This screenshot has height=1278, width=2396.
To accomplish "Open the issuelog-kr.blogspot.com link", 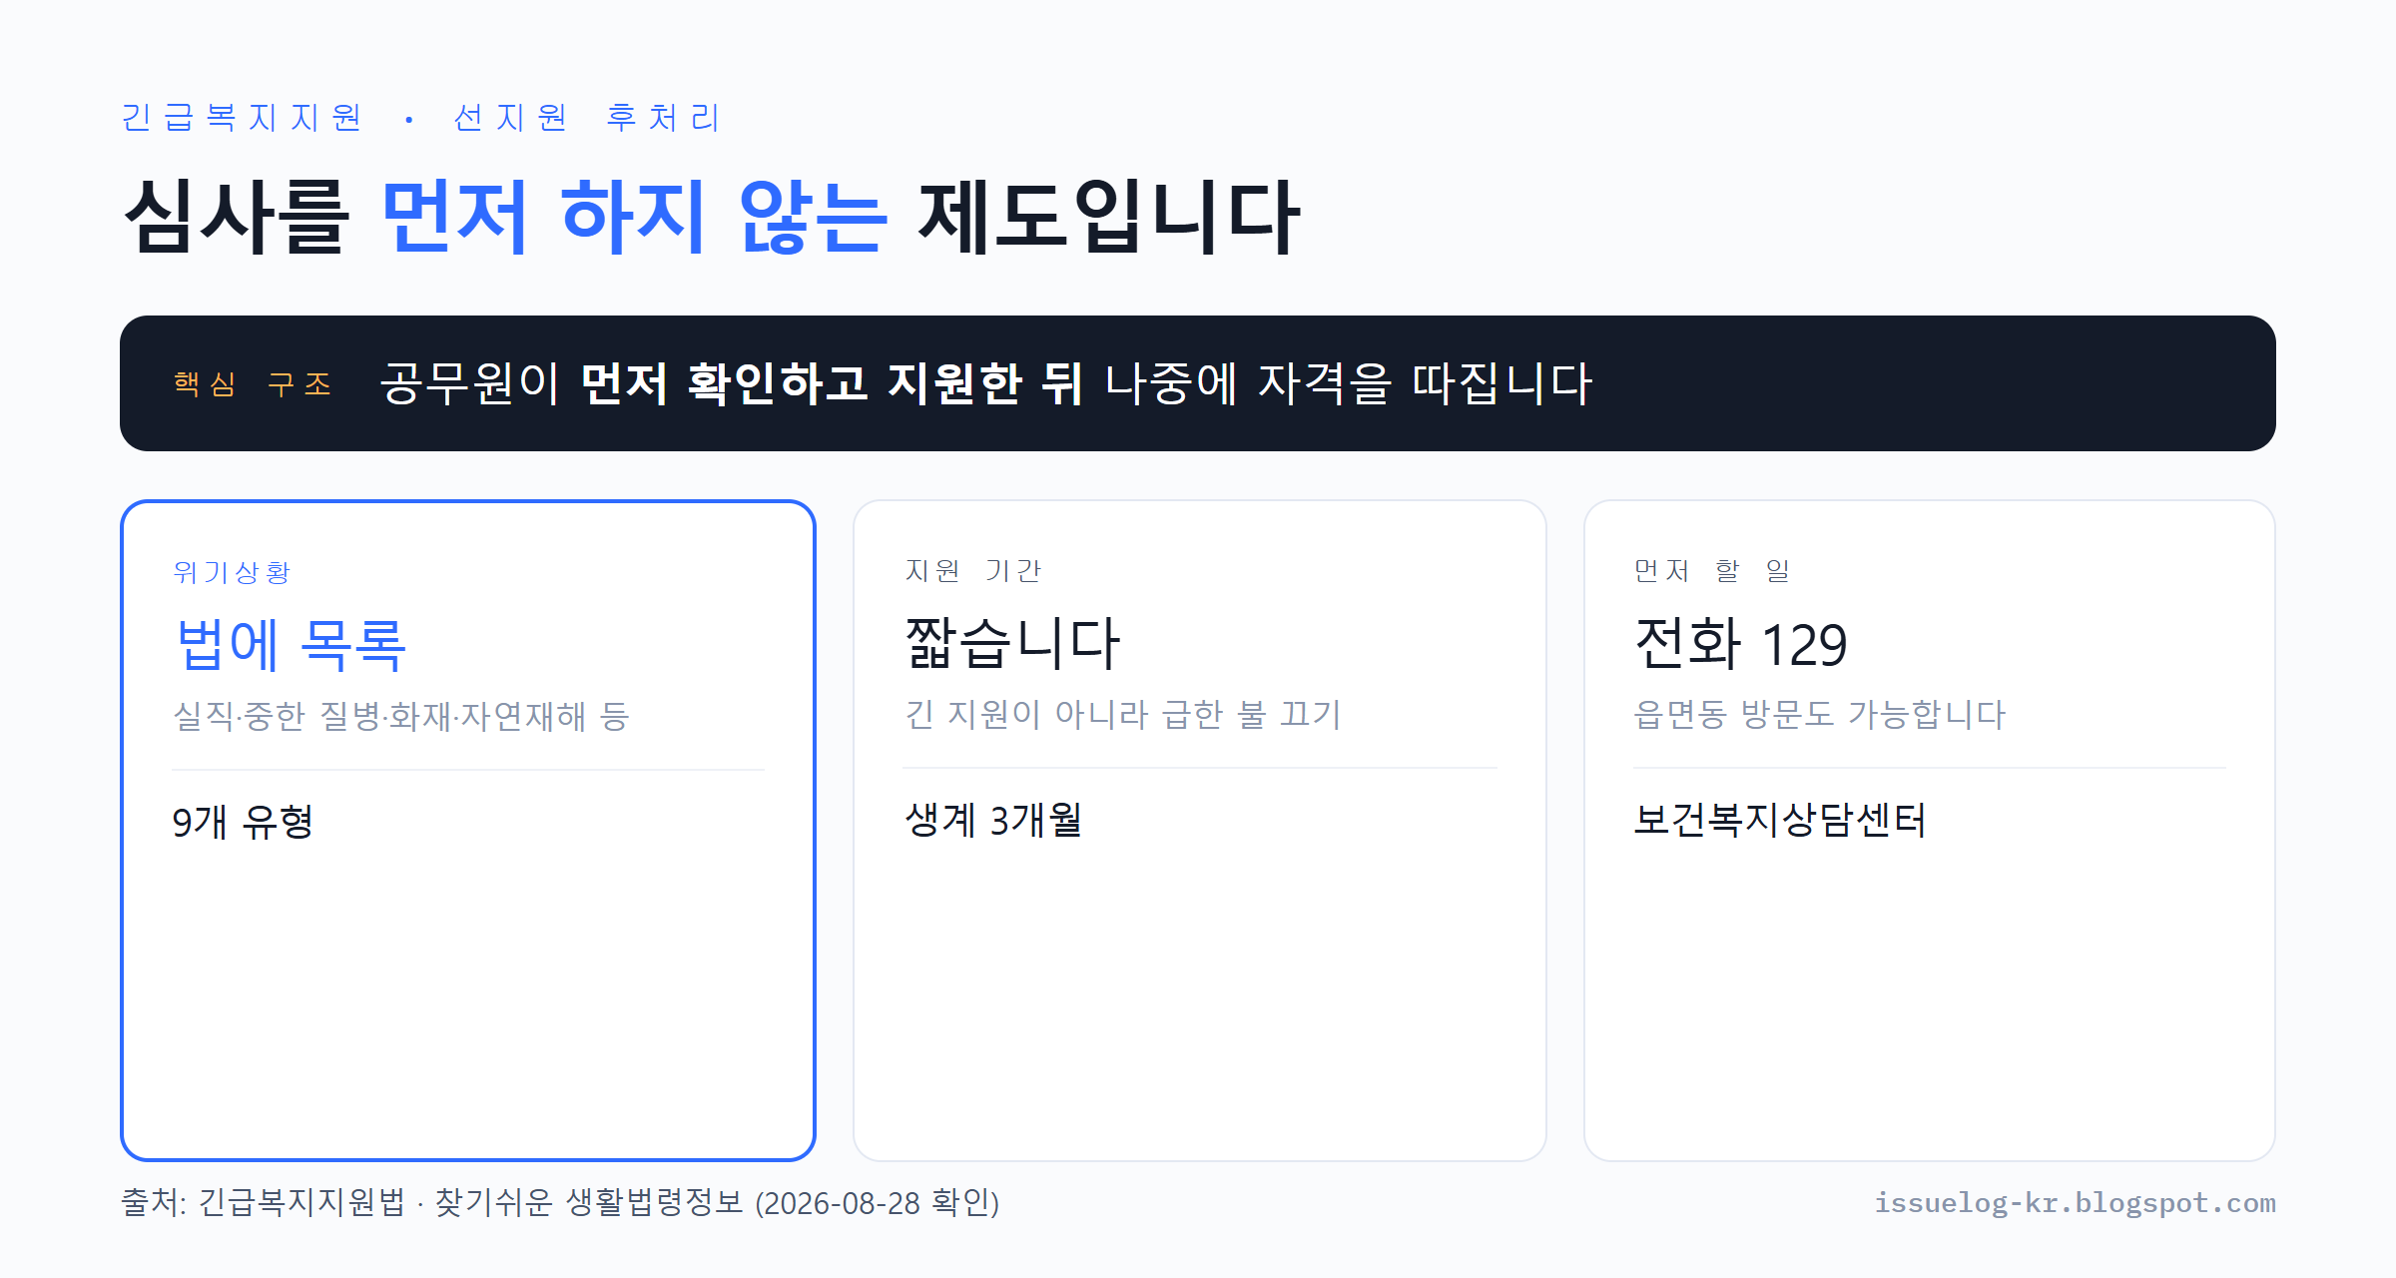I will pos(2075,1203).
